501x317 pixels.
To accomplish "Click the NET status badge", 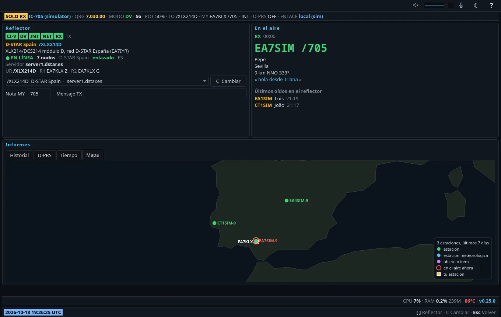I will (47, 36).
